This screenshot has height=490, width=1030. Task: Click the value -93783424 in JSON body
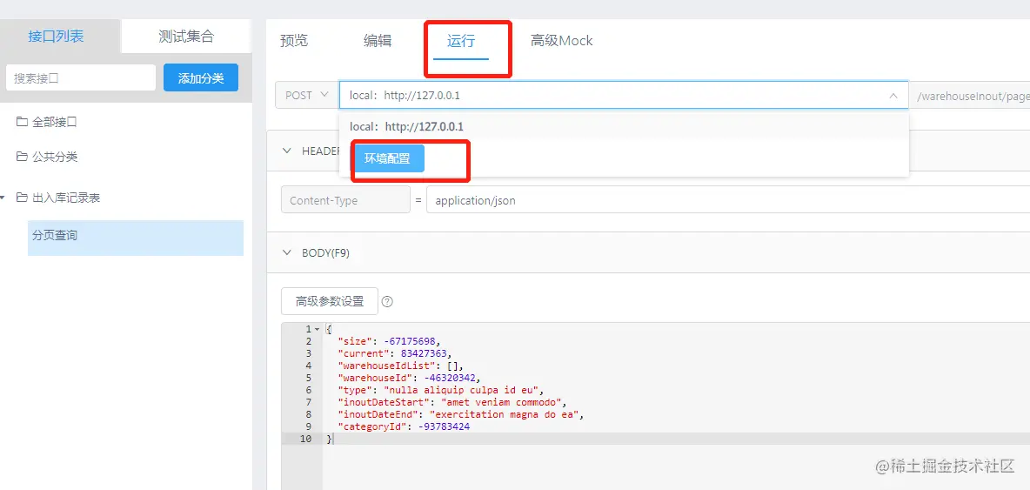coord(444,427)
